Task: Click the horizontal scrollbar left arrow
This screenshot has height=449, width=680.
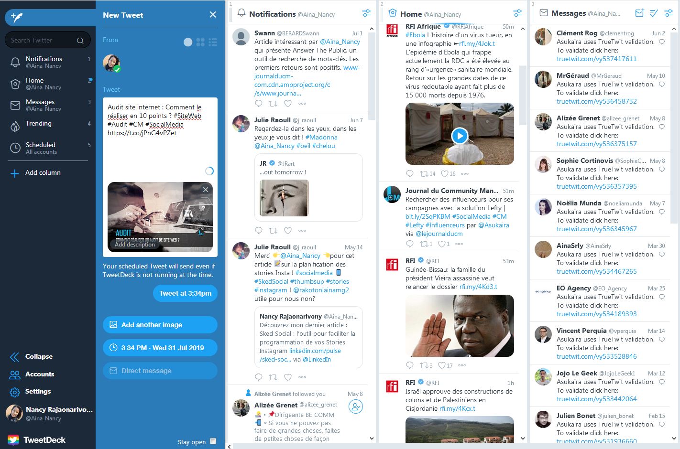Action: (229, 446)
